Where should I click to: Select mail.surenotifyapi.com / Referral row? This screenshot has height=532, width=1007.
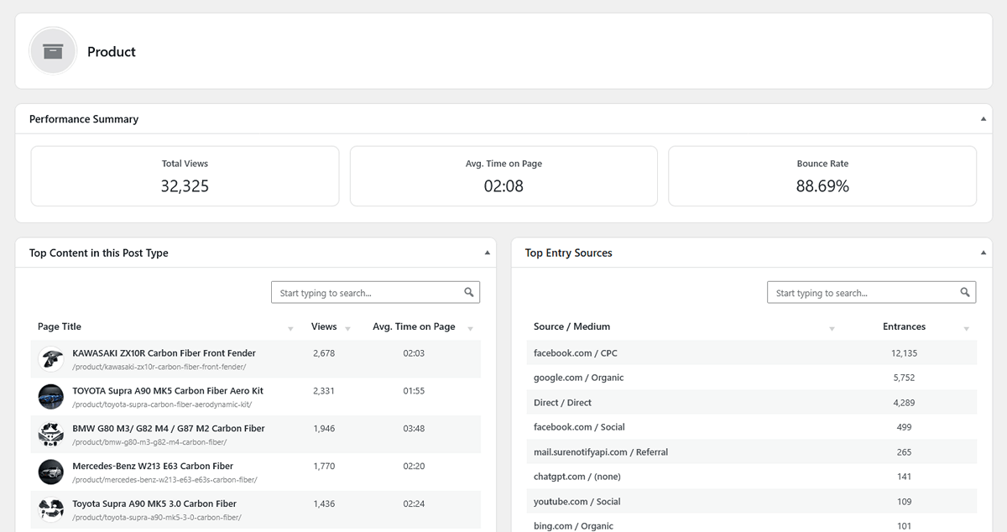pos(752,452)
